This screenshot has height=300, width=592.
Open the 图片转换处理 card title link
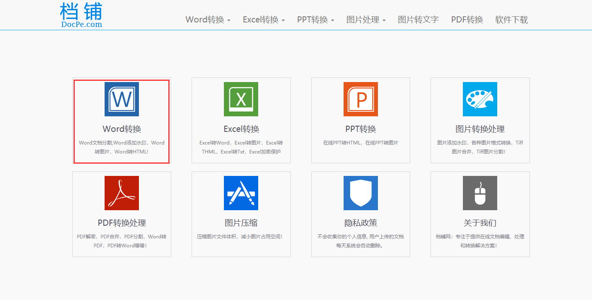(480, 129)
